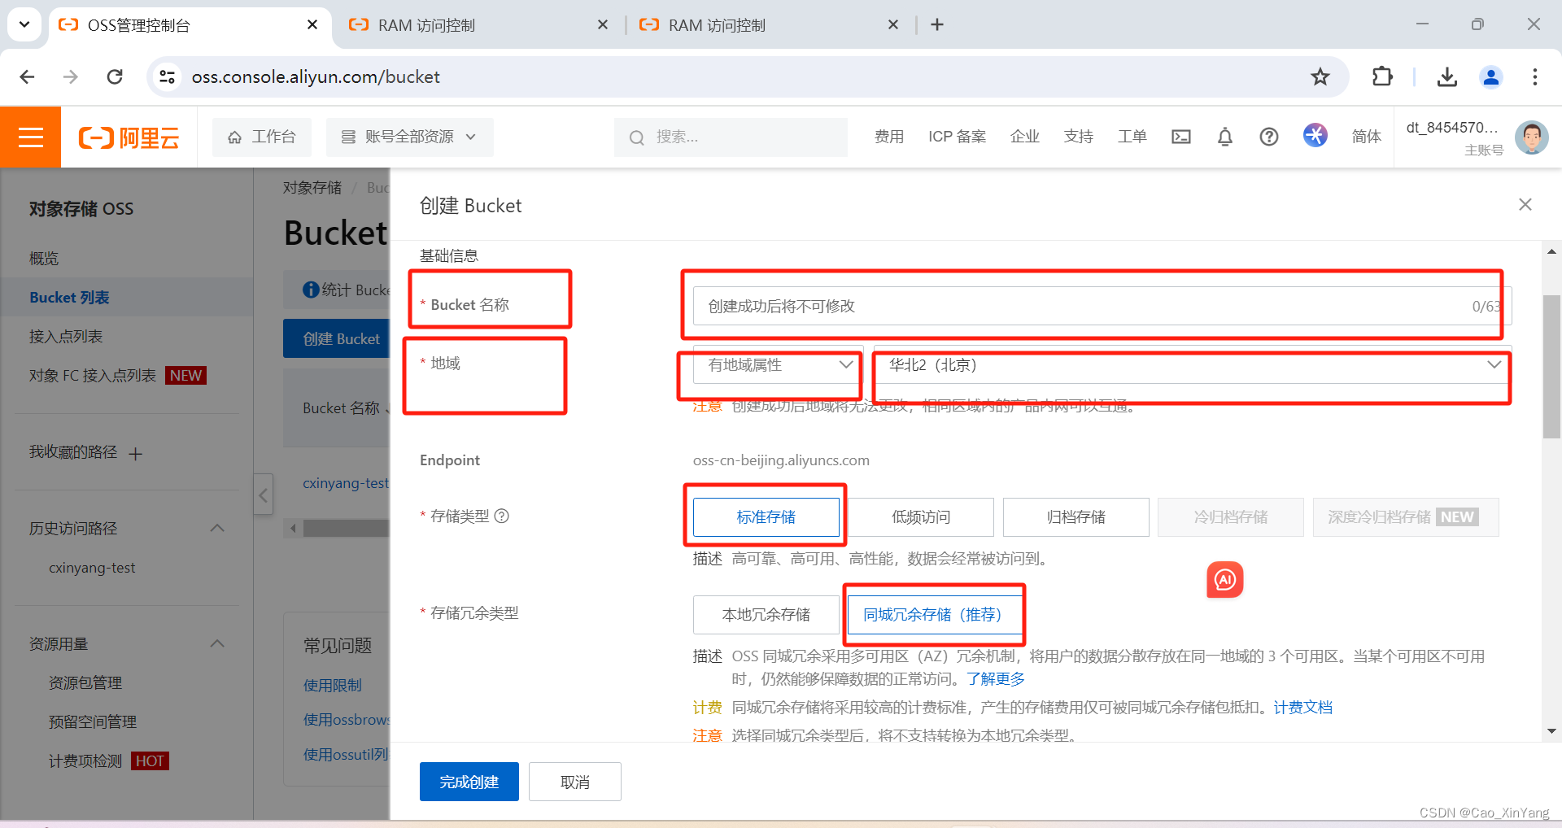This screenshot has height=828, width=1562.
Task: Select 归档存储 storage type
Action: (x=1076, y=516)
